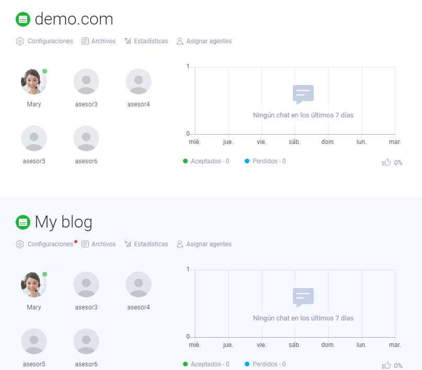The image size is (422, 370).
Task: Click Mary's green online status dot in demo.com
Action: click(x=44, y=71)
